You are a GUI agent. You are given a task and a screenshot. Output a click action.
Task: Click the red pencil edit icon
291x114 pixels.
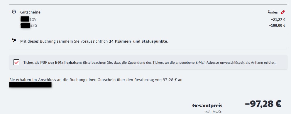tap(283, 12)
